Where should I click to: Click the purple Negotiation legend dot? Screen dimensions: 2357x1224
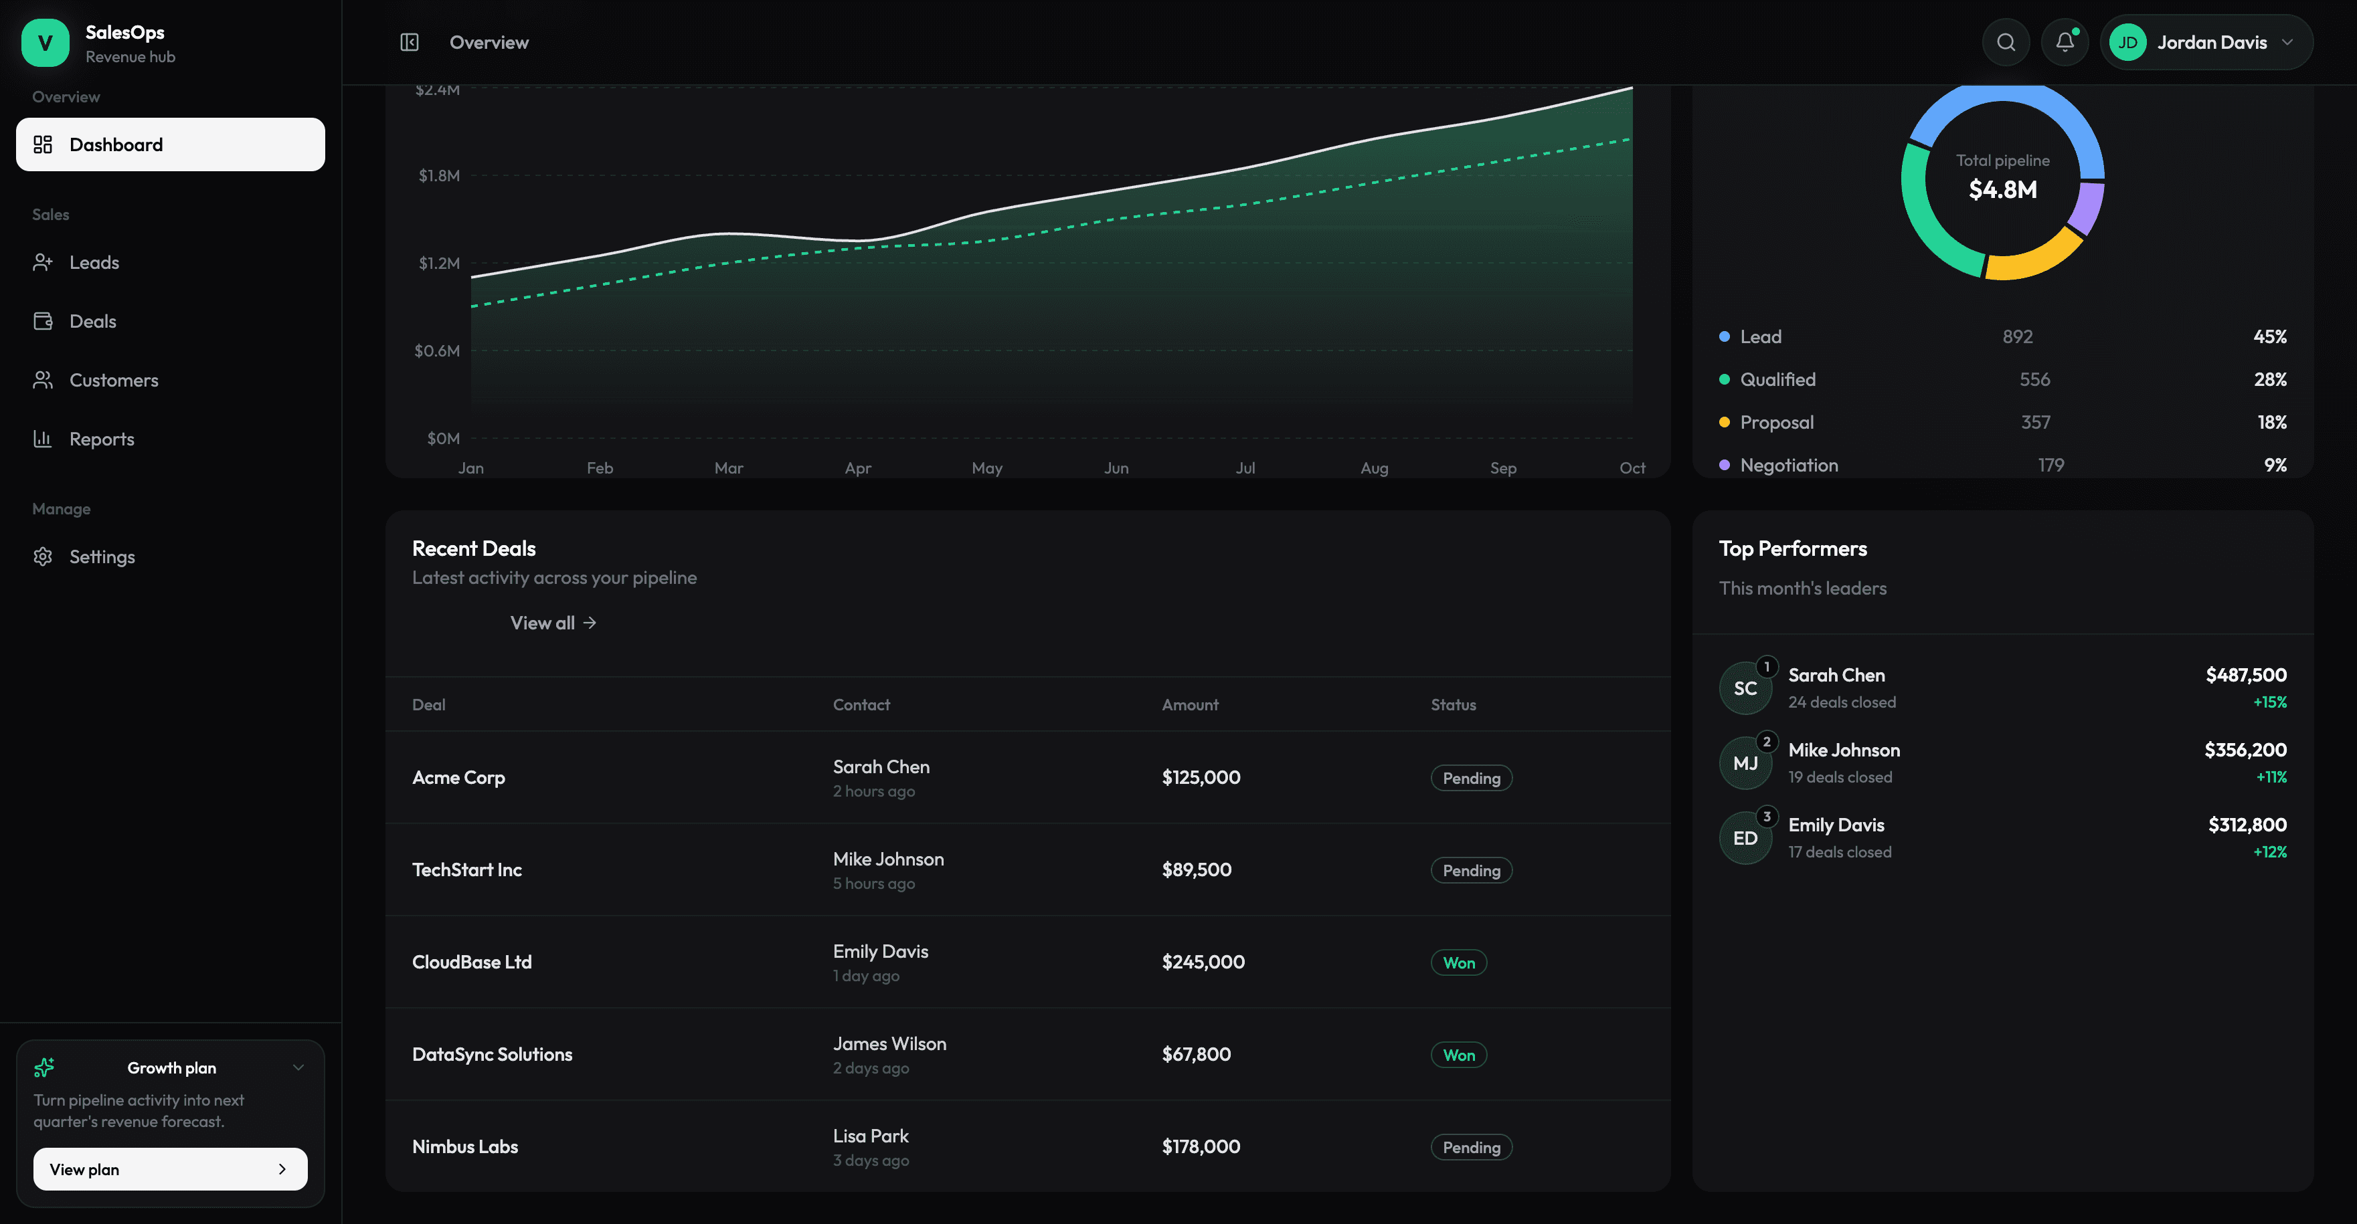[1724, 465]
